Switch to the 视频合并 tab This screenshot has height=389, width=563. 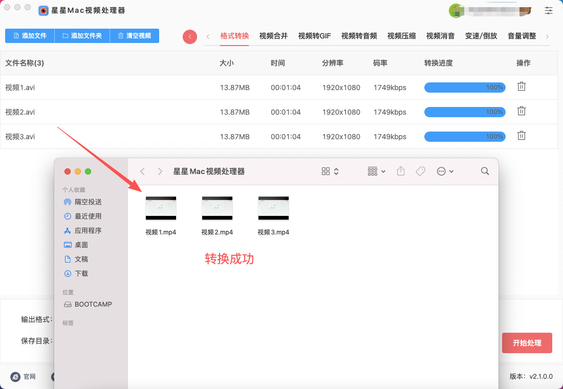273,36
